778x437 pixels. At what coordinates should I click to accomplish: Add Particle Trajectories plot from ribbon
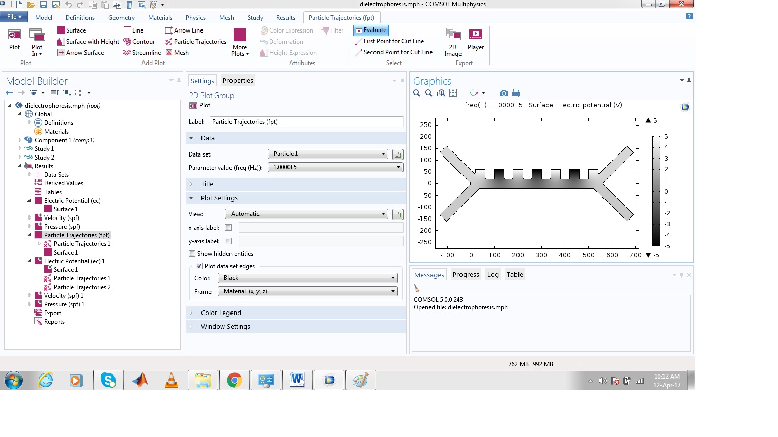click(x=195, y=42)
